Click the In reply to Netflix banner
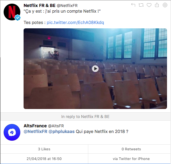This screenshot has height=164, width=171. click(x=85, y=117)
